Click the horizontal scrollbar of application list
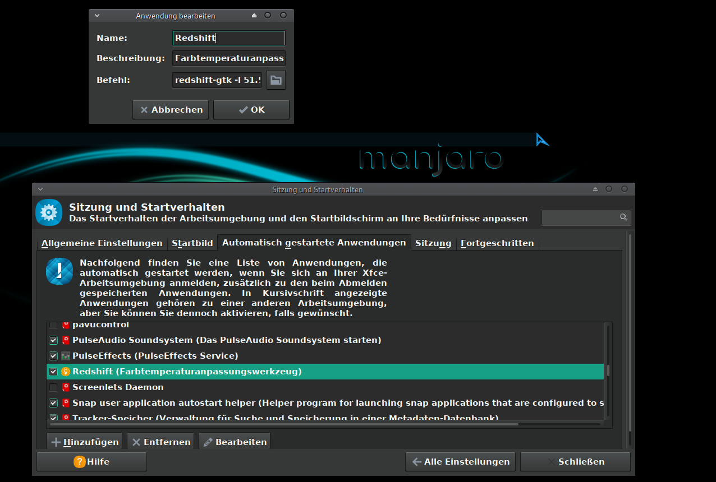The height and width of the screenshot is (482, 716). [x=281, y=424]
